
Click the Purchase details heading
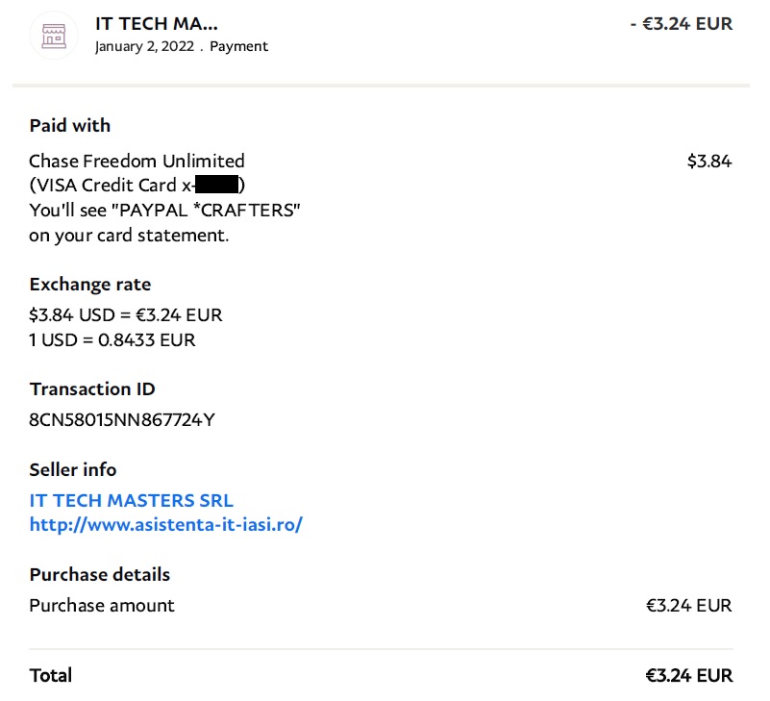coord(100,574)
